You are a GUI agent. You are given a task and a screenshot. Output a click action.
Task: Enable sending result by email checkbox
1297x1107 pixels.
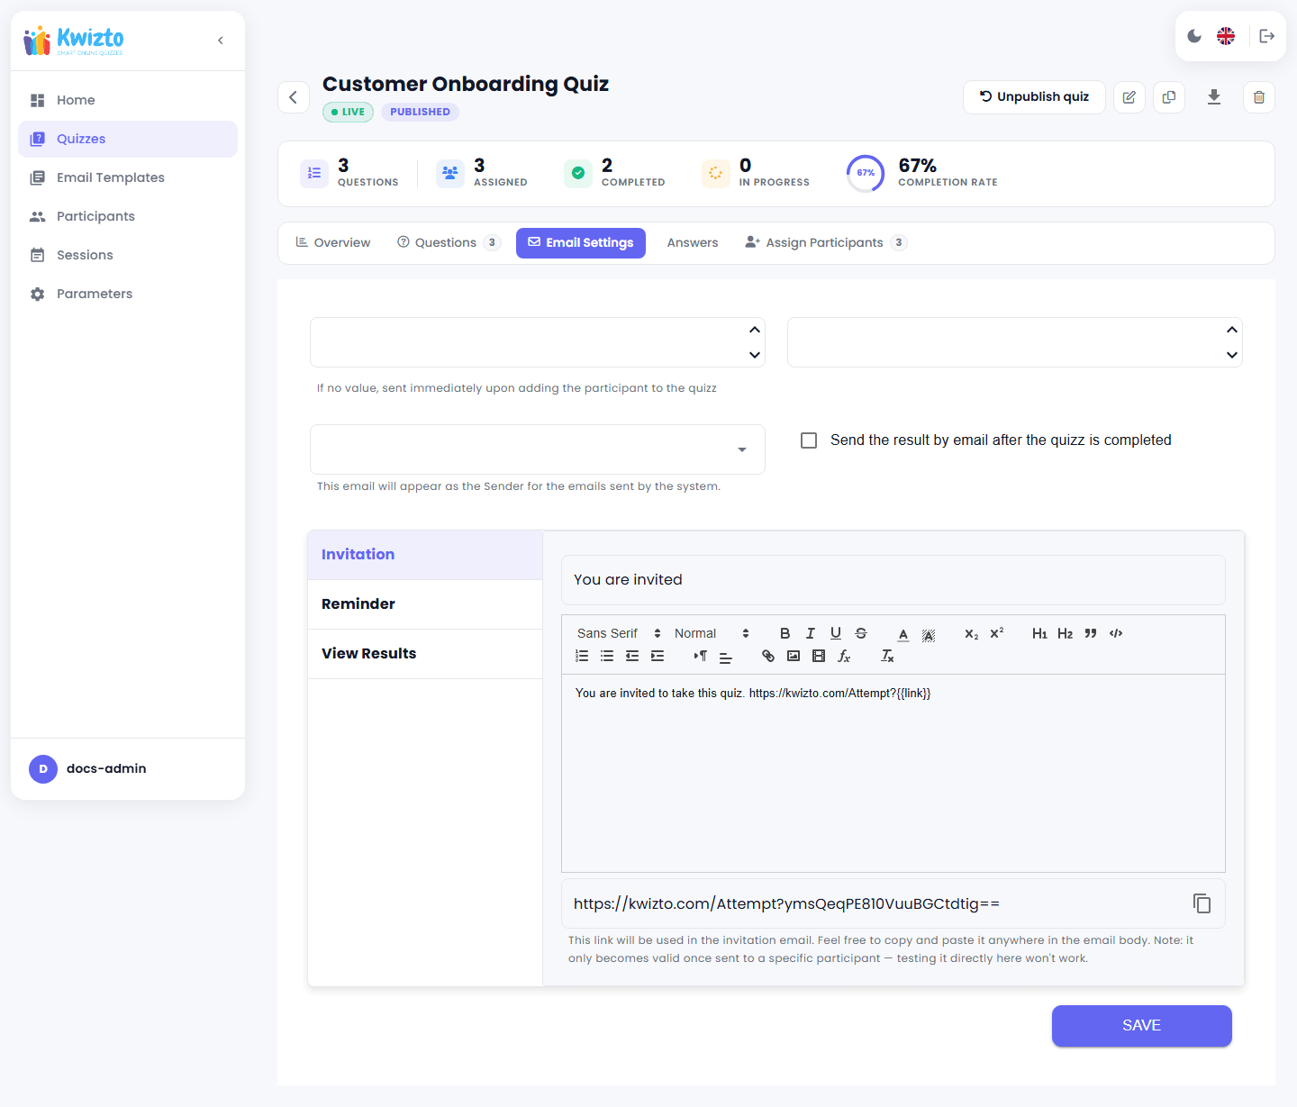[809, 440]
